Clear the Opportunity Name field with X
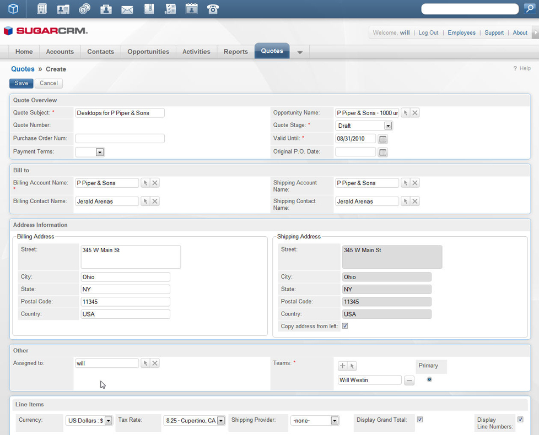The height and width of the screenshot is (435, 539). [x=415, y=113]
